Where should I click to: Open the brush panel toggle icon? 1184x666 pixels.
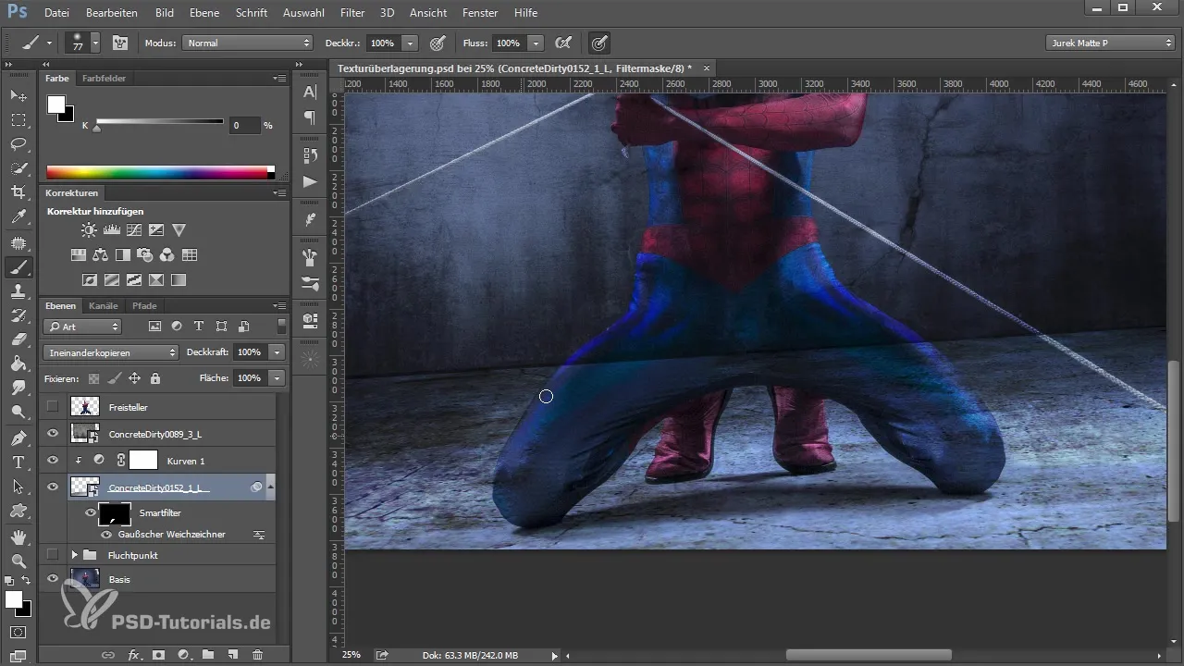click(120, 43)
